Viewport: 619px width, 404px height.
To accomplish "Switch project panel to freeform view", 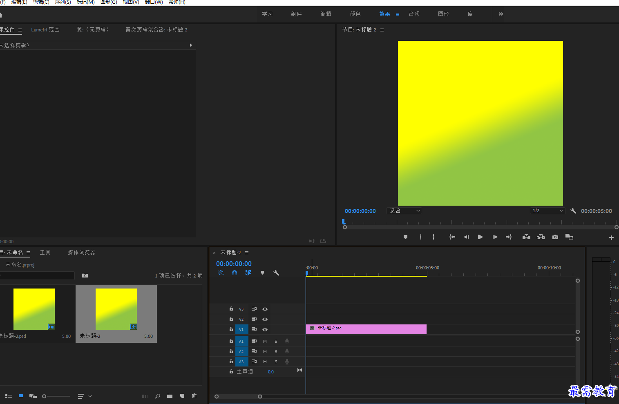I will tap(33, 396).
